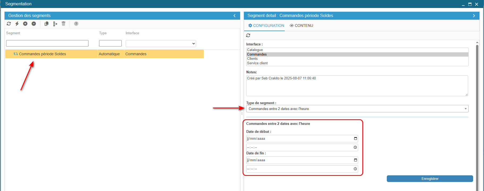The image size is (484, 191).
Task: Click the minus circle icon in toolbar
Action: (x=34, y=24)
